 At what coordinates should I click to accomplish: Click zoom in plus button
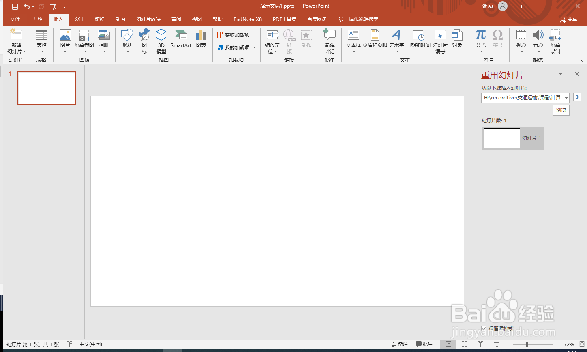click(x=557, y=344)
